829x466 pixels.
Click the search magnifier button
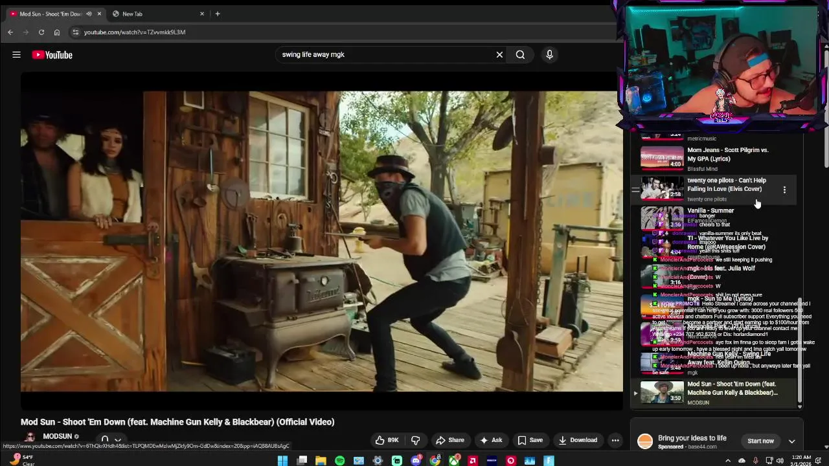(520, 55)
